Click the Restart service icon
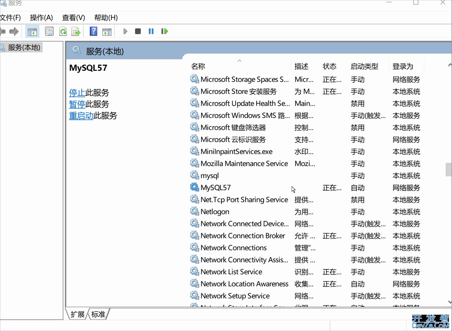The height and width of the screenshot is (331, 452). (164, 31)
